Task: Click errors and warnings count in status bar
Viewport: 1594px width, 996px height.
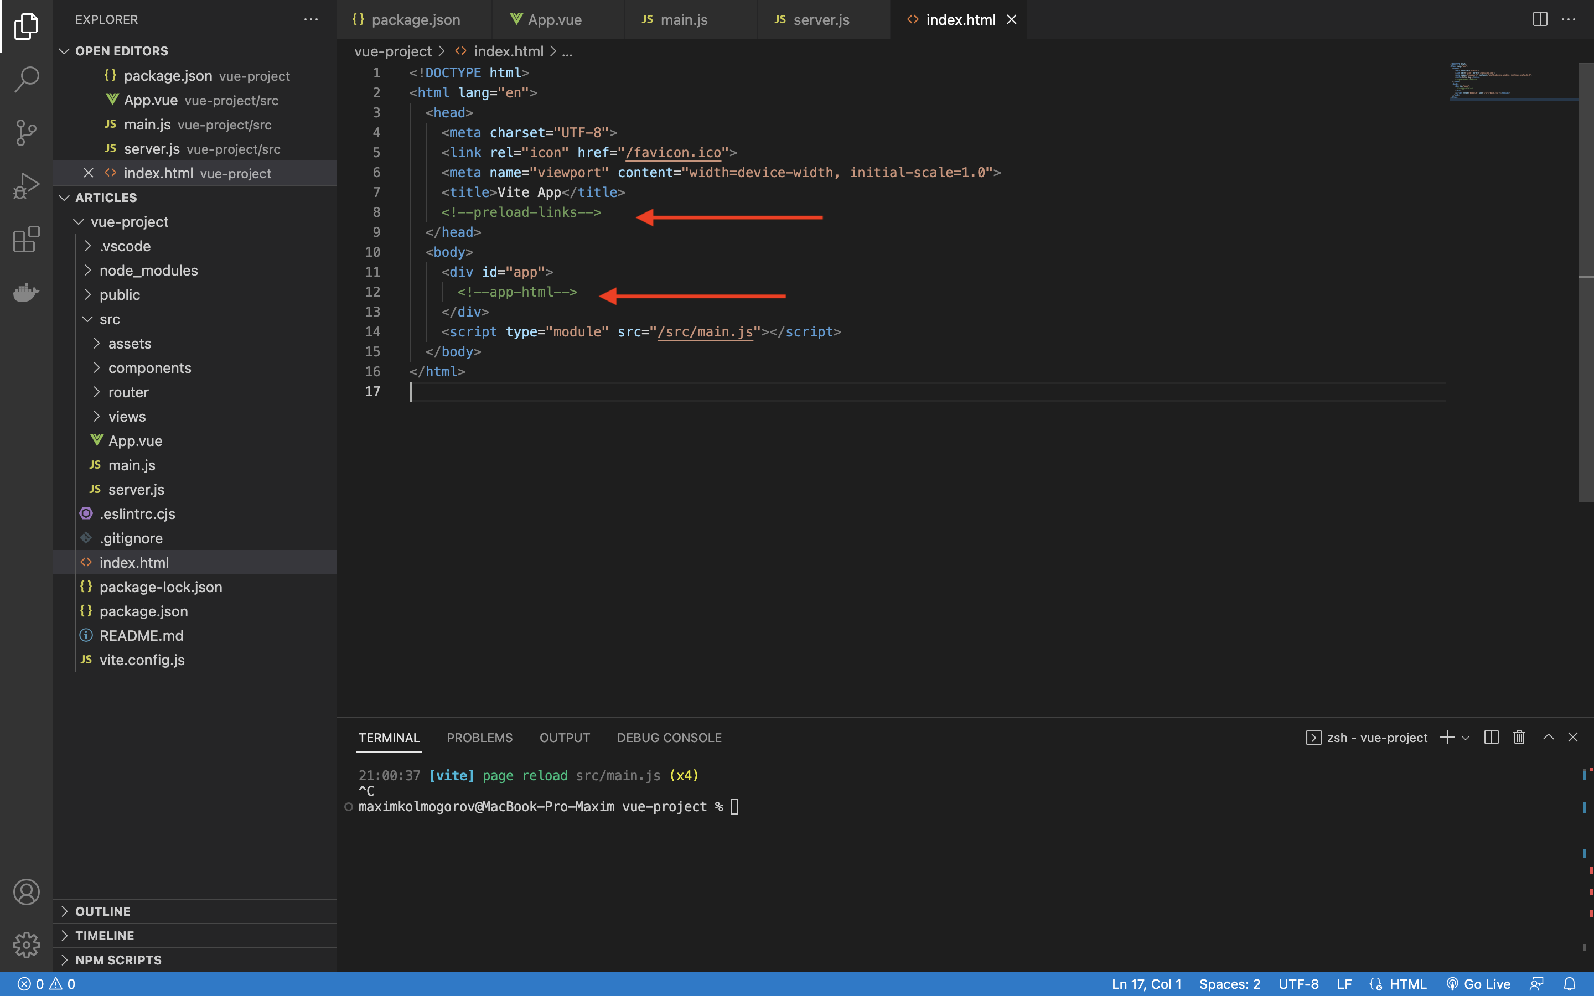Action: point(46,984)
